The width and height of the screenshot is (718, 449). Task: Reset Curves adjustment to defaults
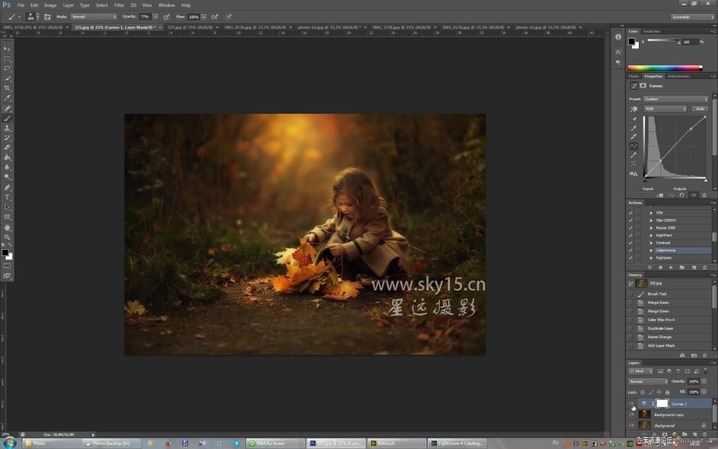pyautogui.click(x=682, y=195)
